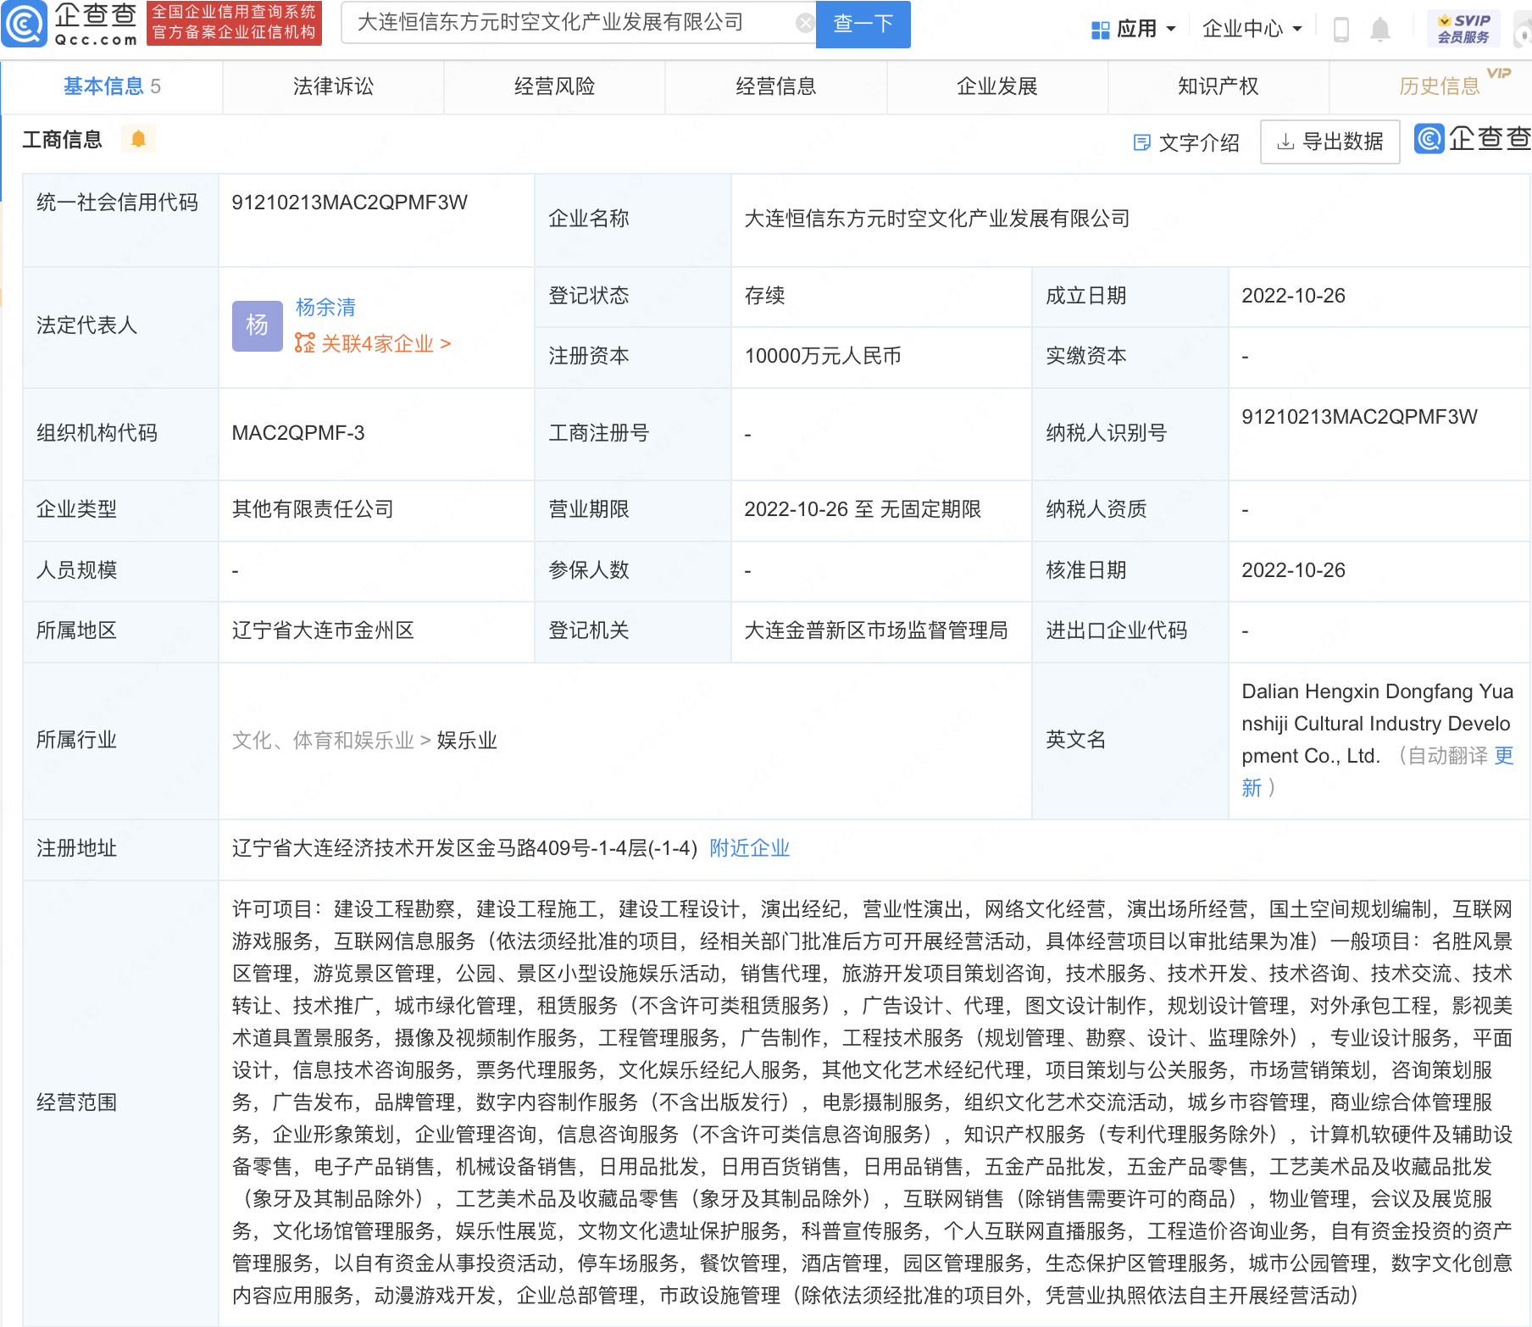Click the Qcc logo icon
The image size is (1532, 1327).
pyautogui.click(x=25, y=24)
